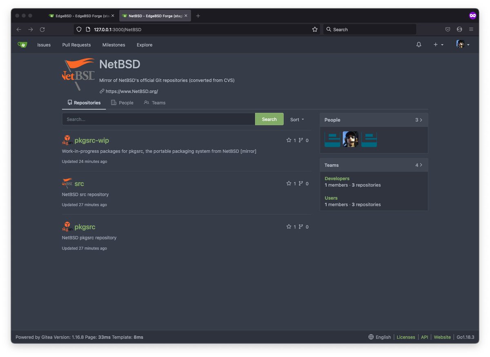The width and height of the screenshot is (490, 357).
Task: Open the API footer link
Action: 424,337
